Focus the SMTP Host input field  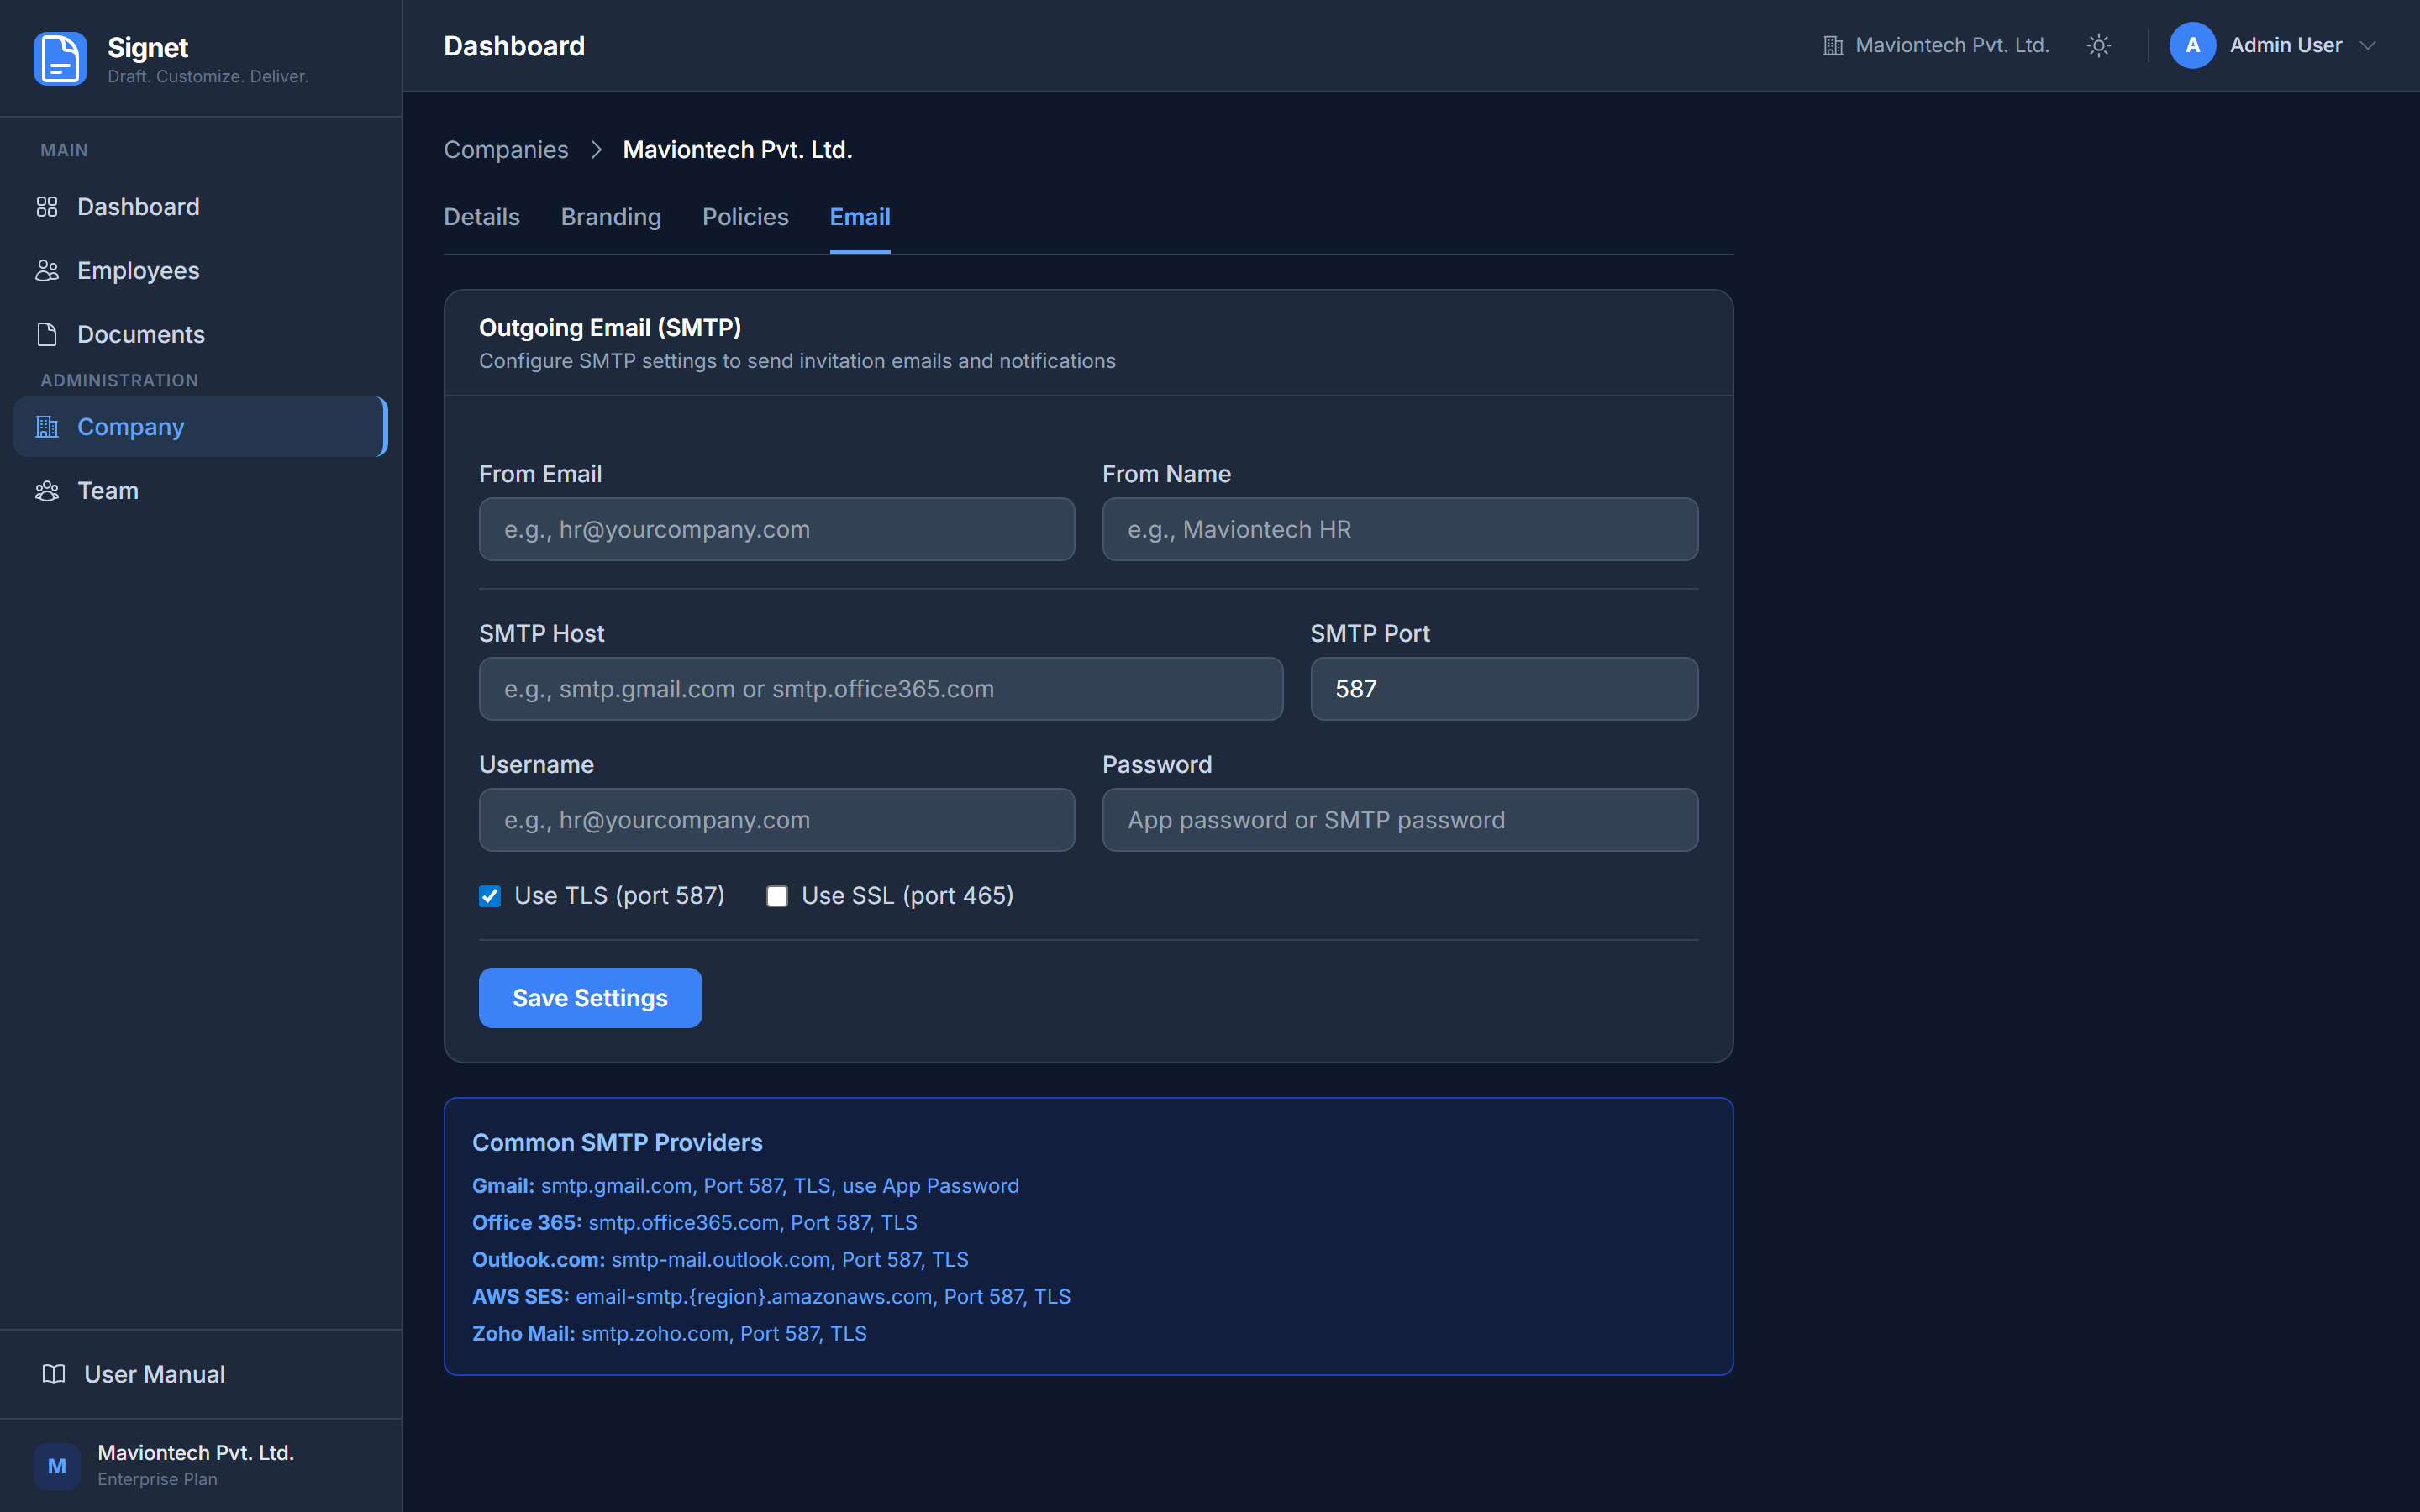(x=880, y=689)
